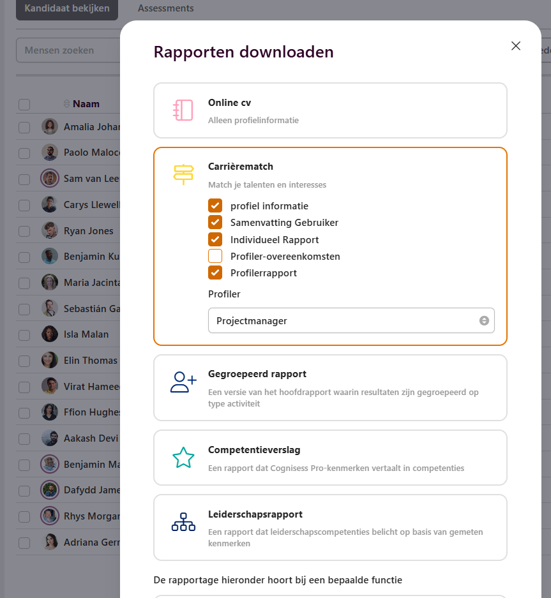Uncheck the Profilerrapport checkbox

click(215, 273)
